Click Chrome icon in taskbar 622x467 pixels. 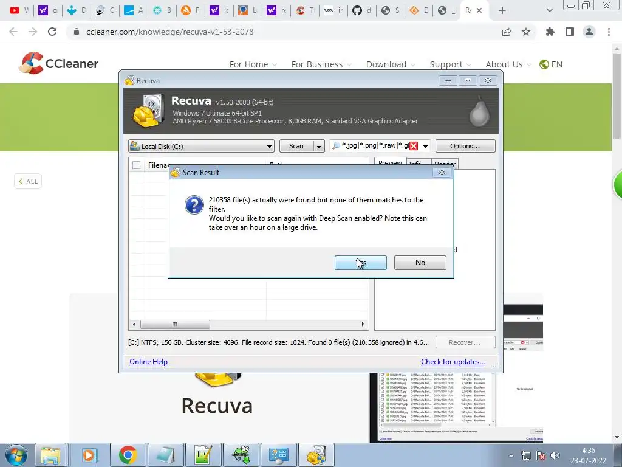coord(128,455)
